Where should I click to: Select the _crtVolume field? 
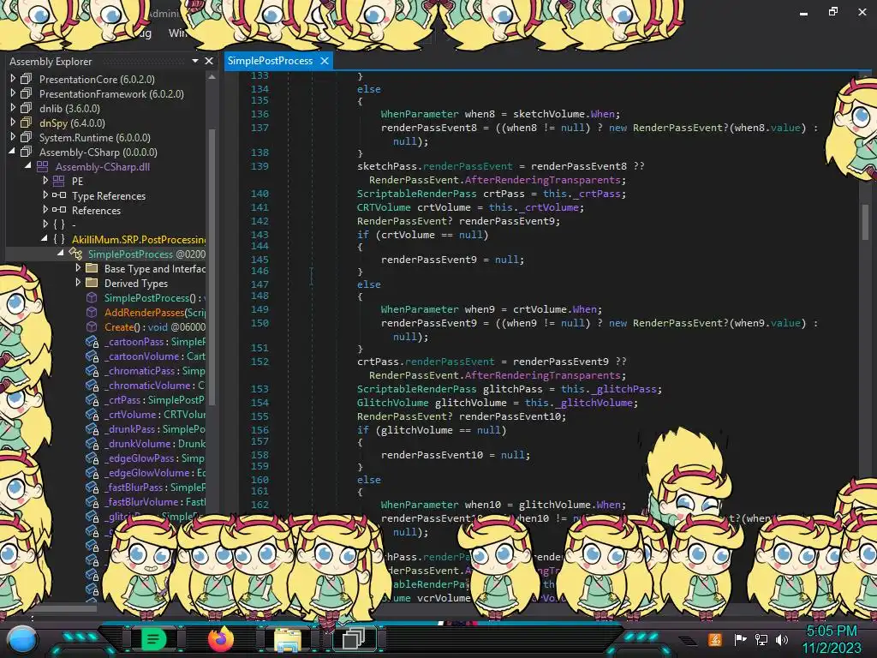coord(155,414)
